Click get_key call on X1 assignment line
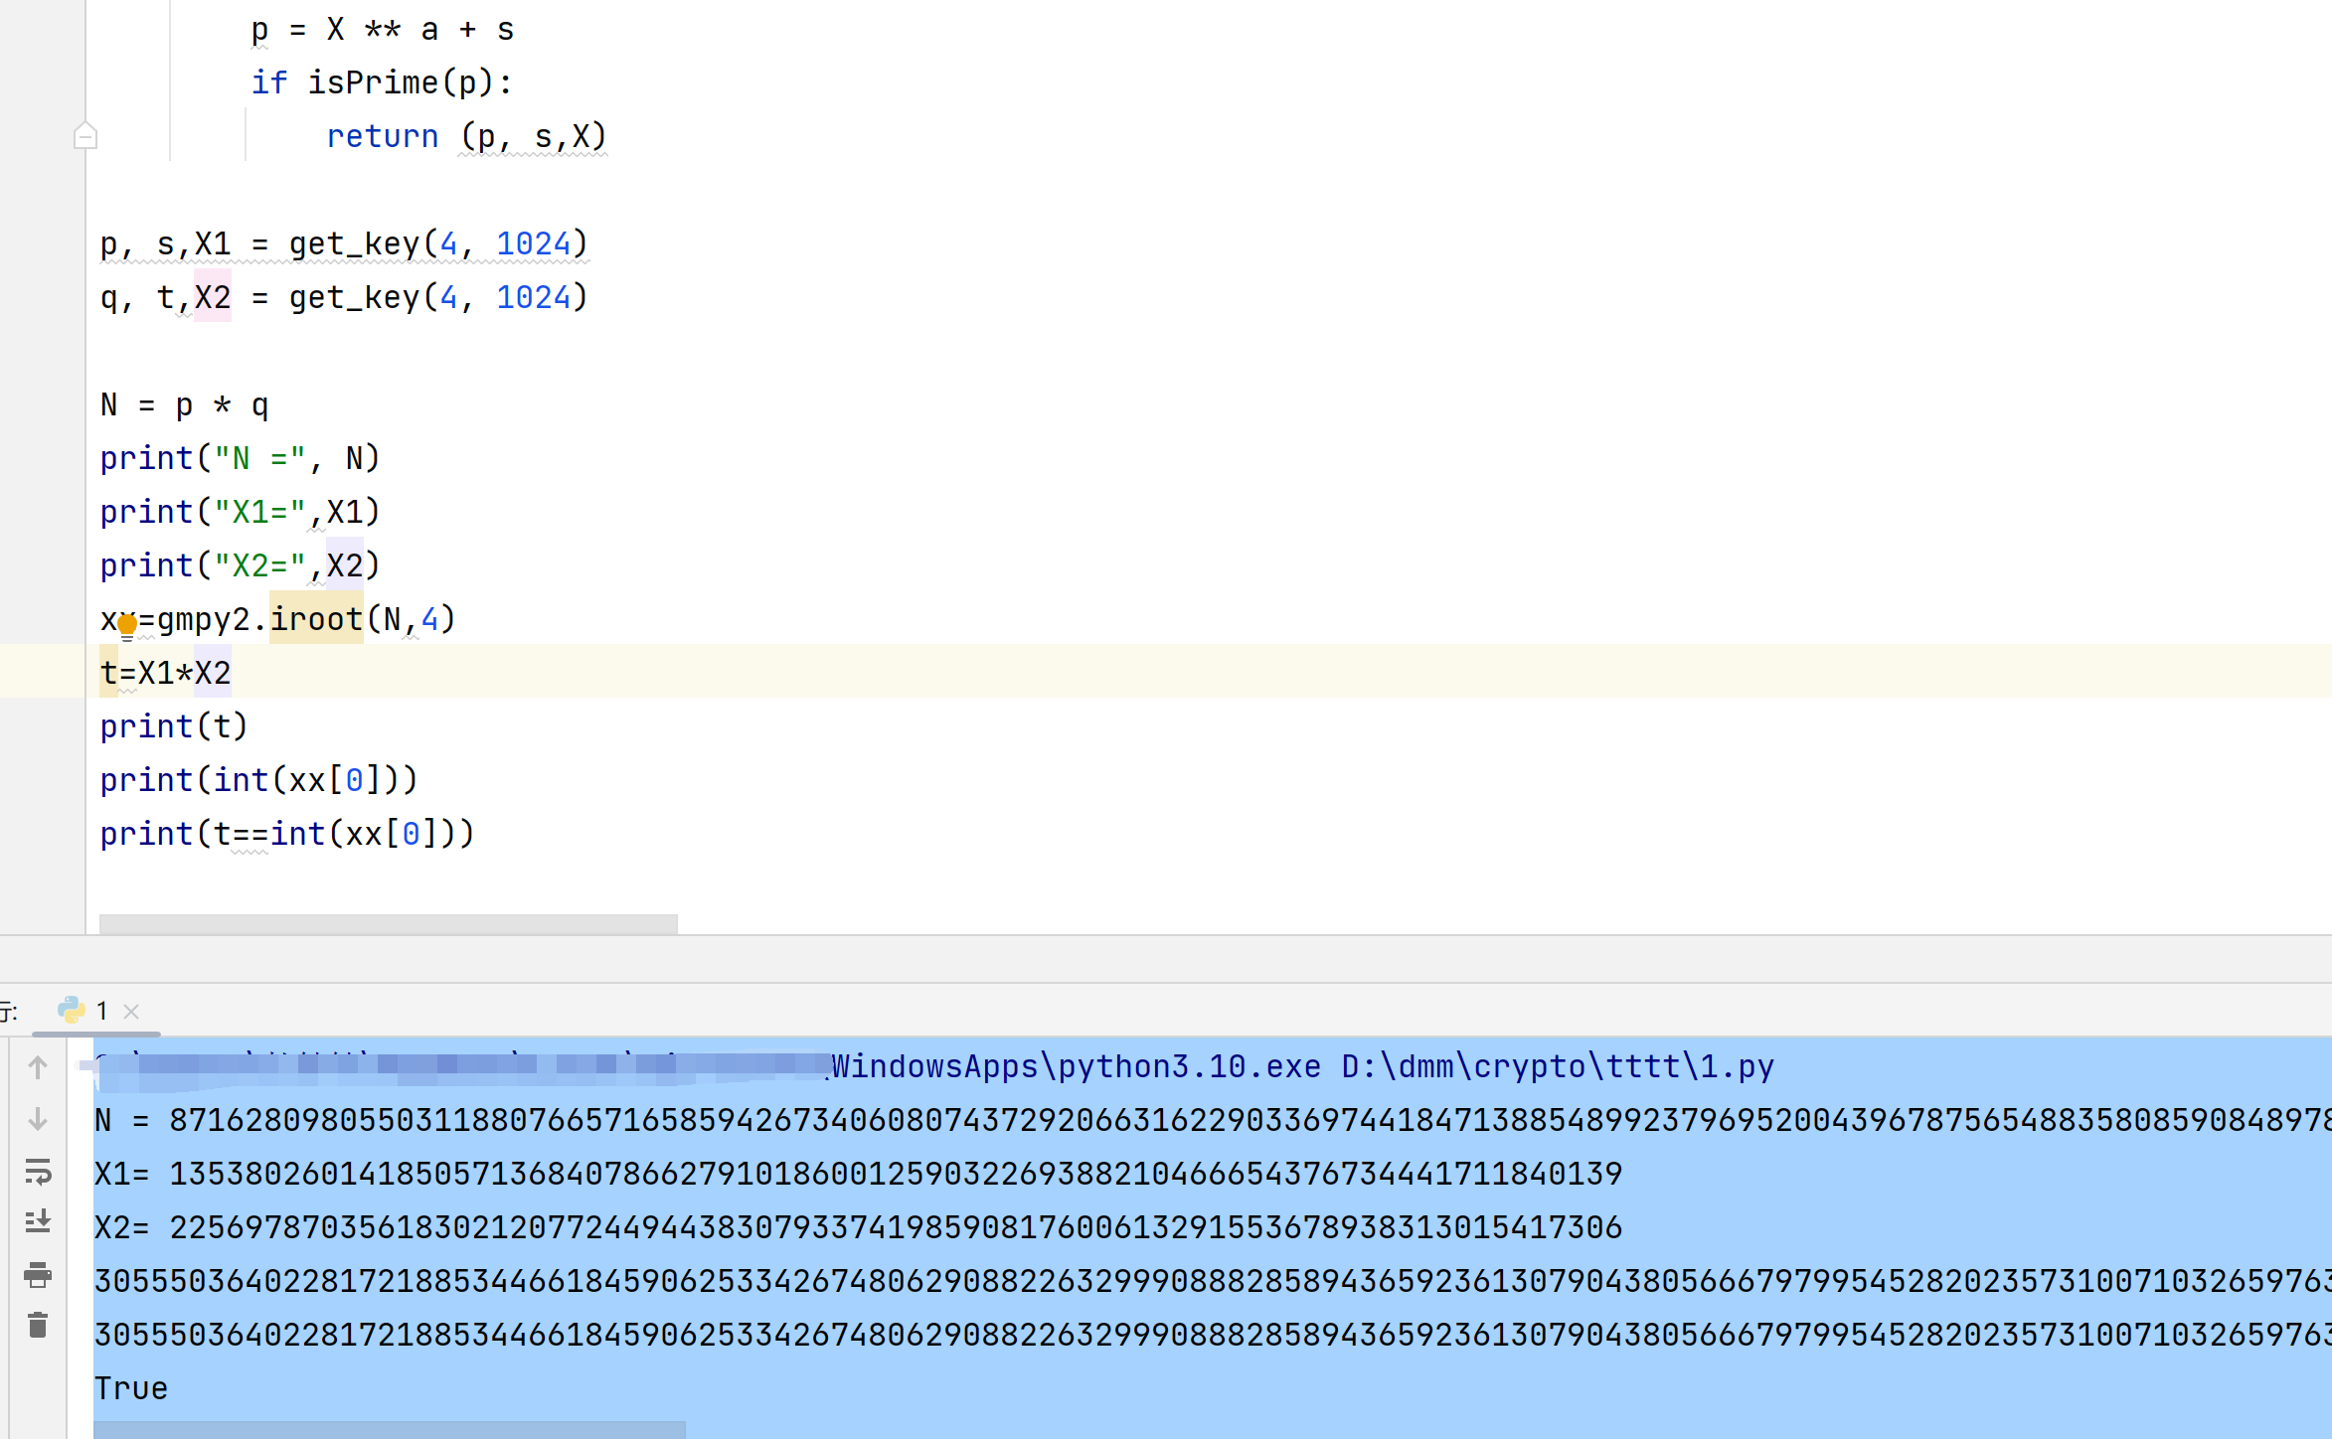Viewport: 2332px width, 1439px height. coord(355,243)
